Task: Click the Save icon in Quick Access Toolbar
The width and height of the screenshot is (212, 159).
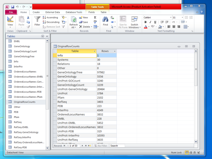Action: pyautogui.click(x=12, y=7)
